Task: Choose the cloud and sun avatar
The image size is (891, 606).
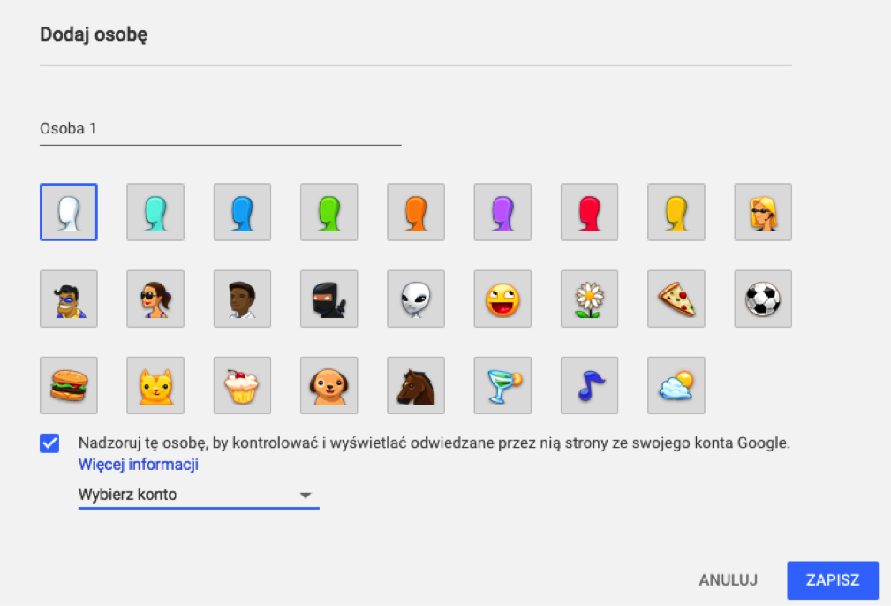Action: 676,385
